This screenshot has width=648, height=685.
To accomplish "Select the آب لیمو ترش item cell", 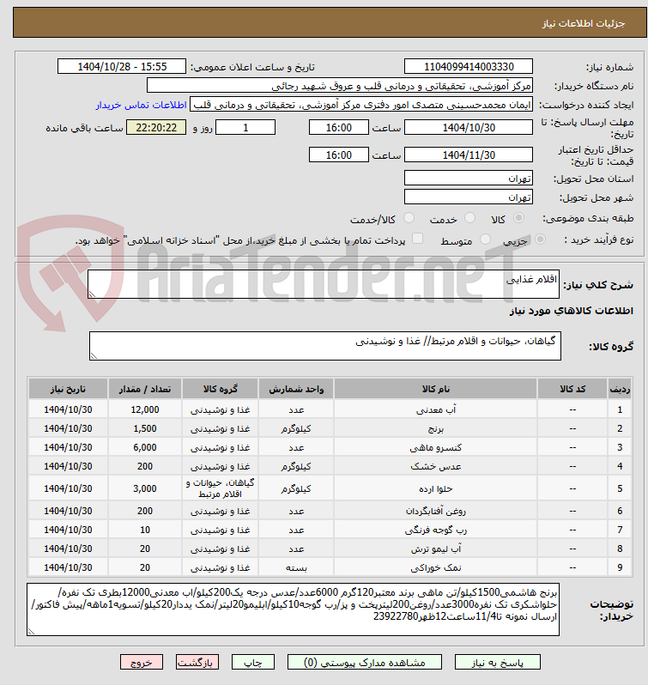I will click(x=435, y=549).
